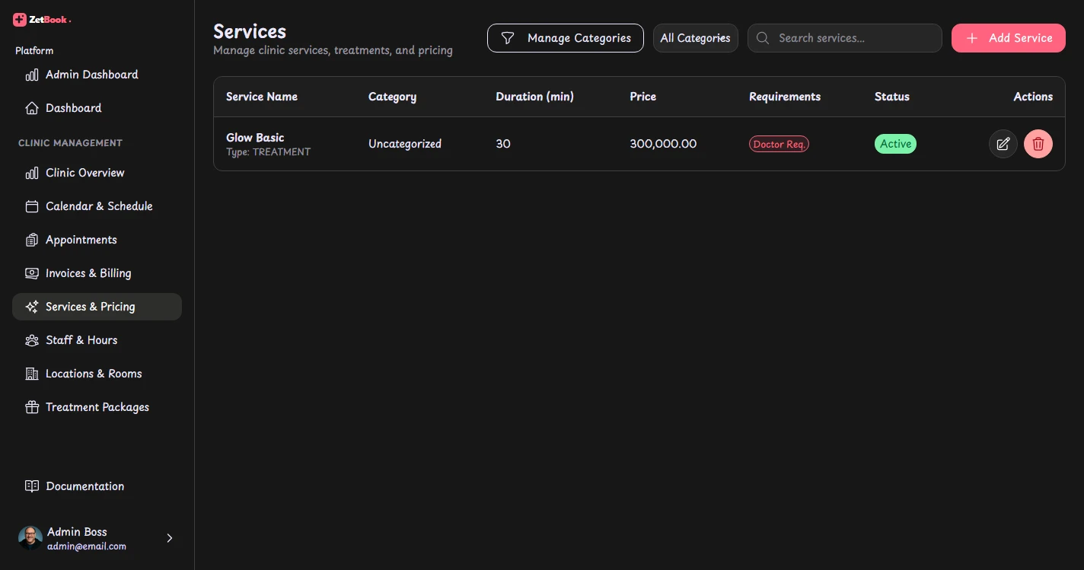Click the Appointments clipboard icon
Screen dimensions: 1084x570
[32, 240]
